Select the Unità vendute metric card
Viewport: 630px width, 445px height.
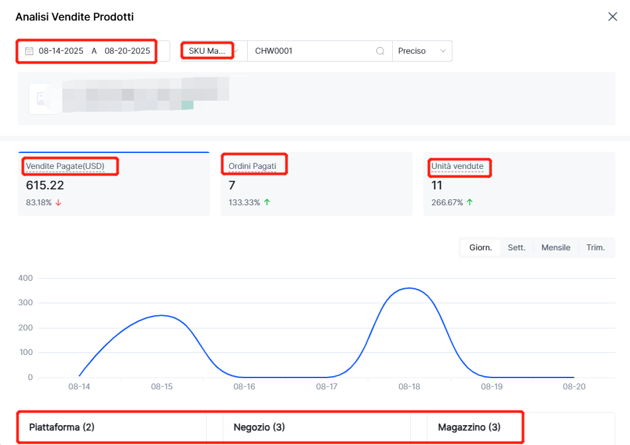[x=519, y=184]
